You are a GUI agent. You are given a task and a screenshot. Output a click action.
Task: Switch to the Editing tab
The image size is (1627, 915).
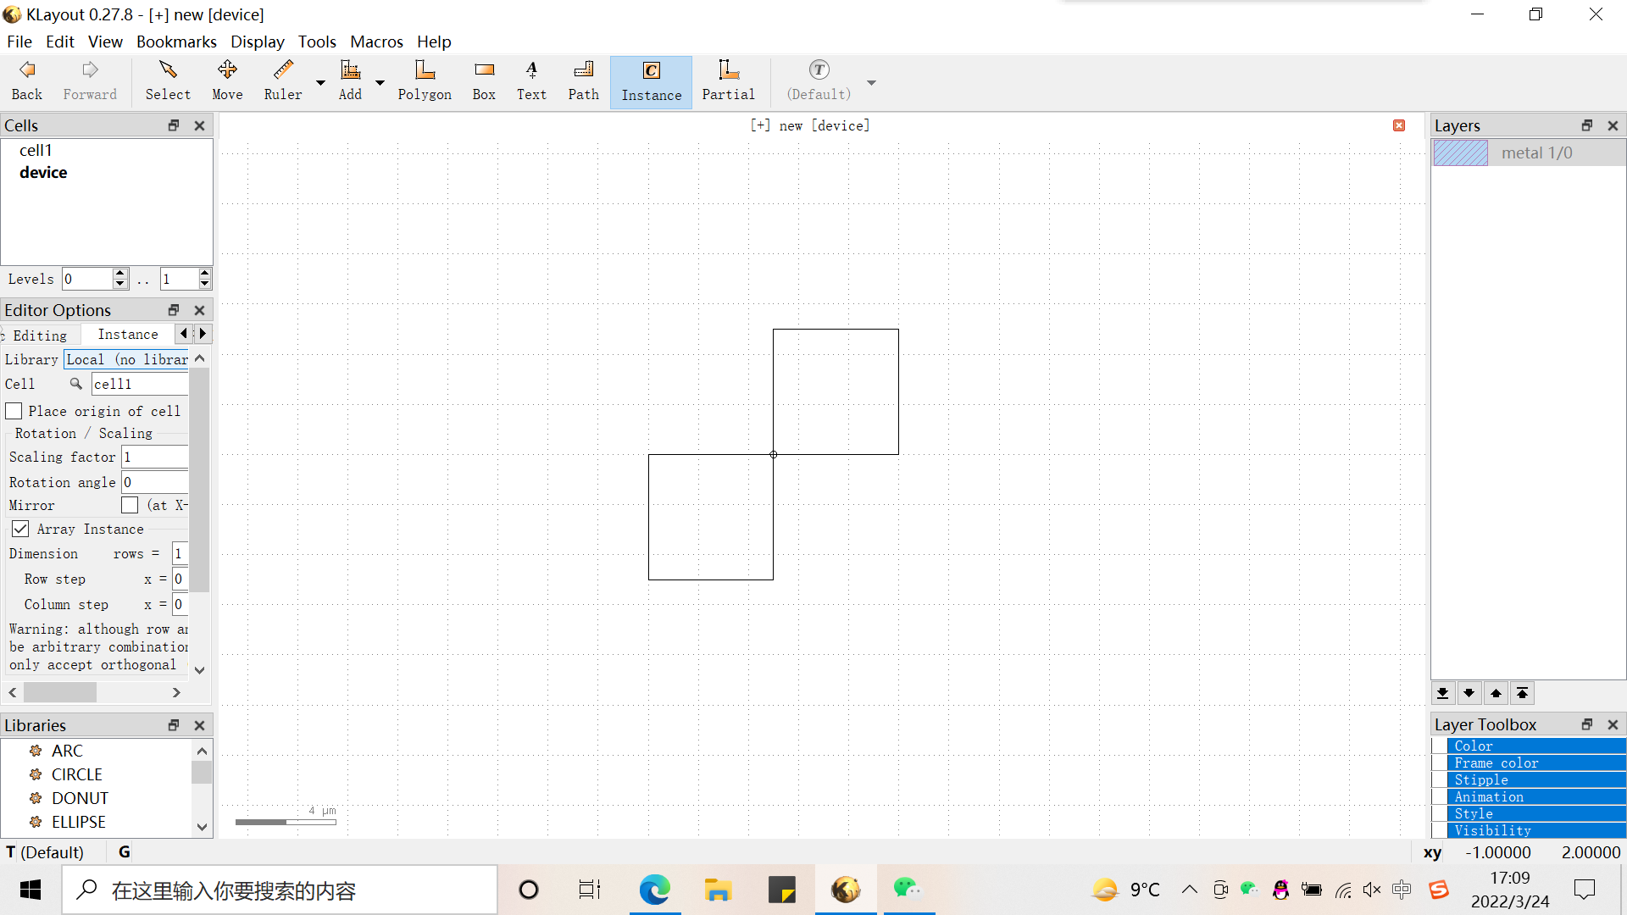pos(40,335)
